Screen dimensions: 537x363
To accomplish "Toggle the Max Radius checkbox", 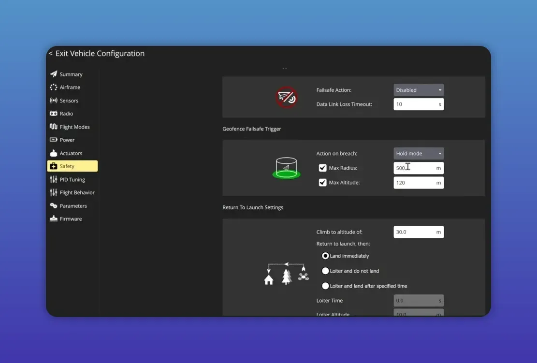I will (322, 168).
